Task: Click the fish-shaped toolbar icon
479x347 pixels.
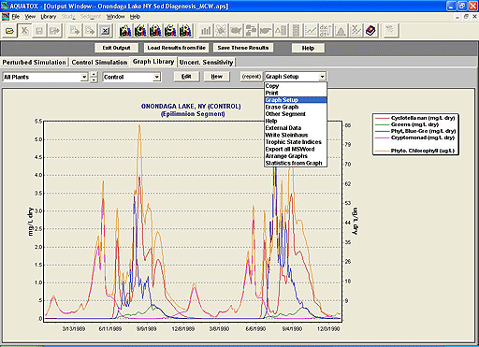Action: pos(266,31)
